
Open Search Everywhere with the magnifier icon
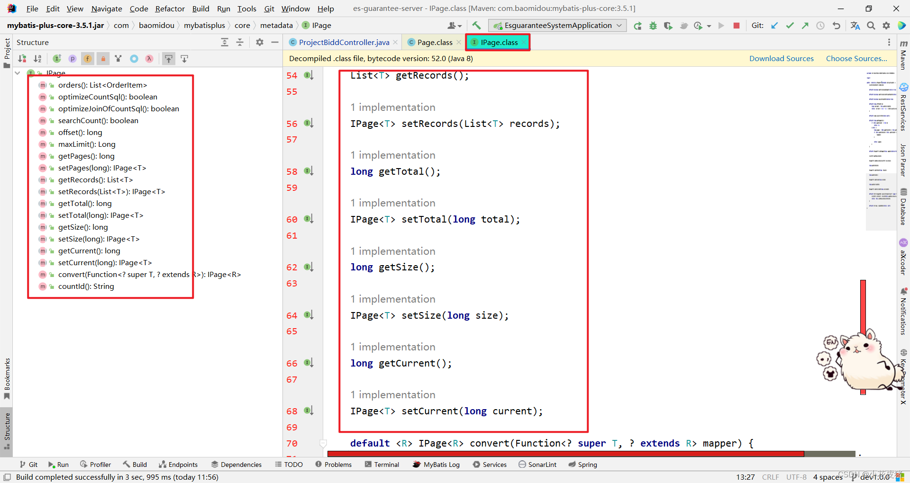pos(871,26)
